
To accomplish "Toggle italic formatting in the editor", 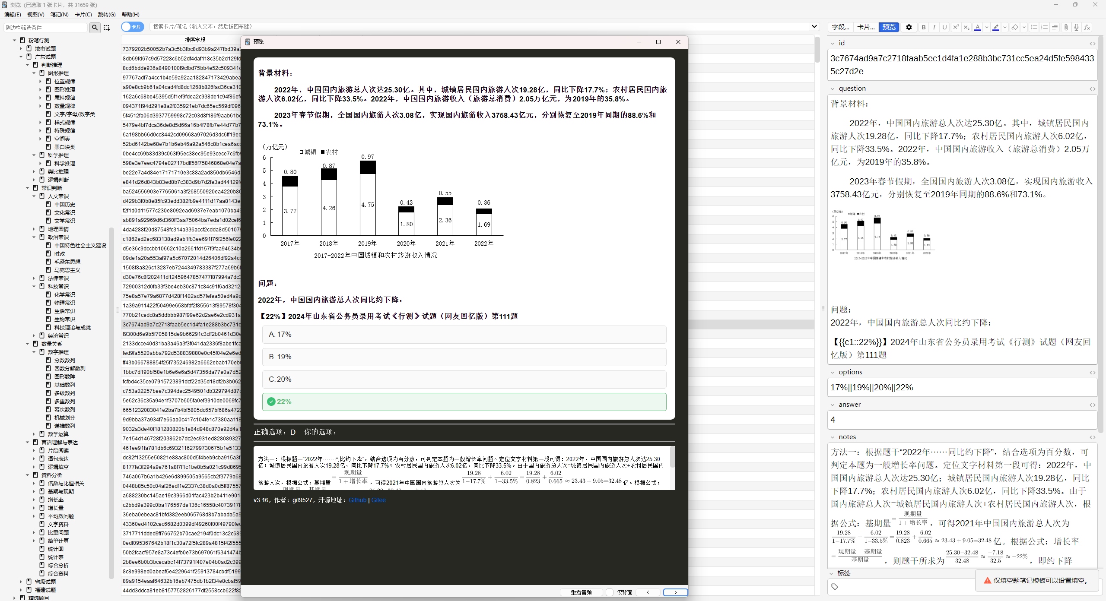I will coord(934,27).
